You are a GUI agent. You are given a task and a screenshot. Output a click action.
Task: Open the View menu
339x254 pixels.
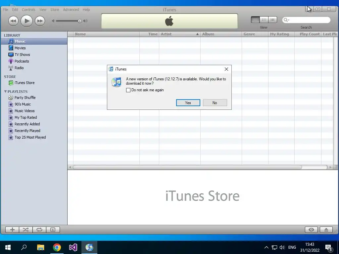(43, 10)
